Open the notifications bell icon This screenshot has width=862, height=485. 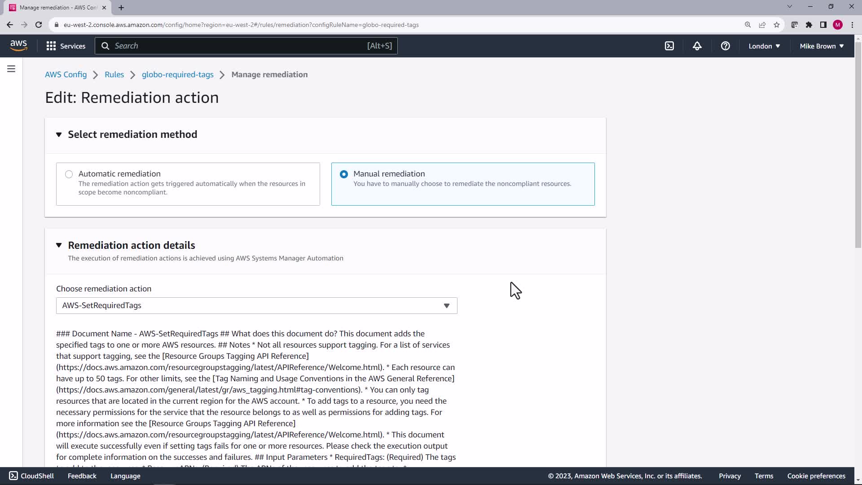point(697,46)
